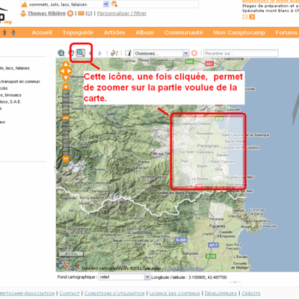Zoom out with the bottom minus button
The width and height of the screenshot is (299, 299).
(66, 158)
